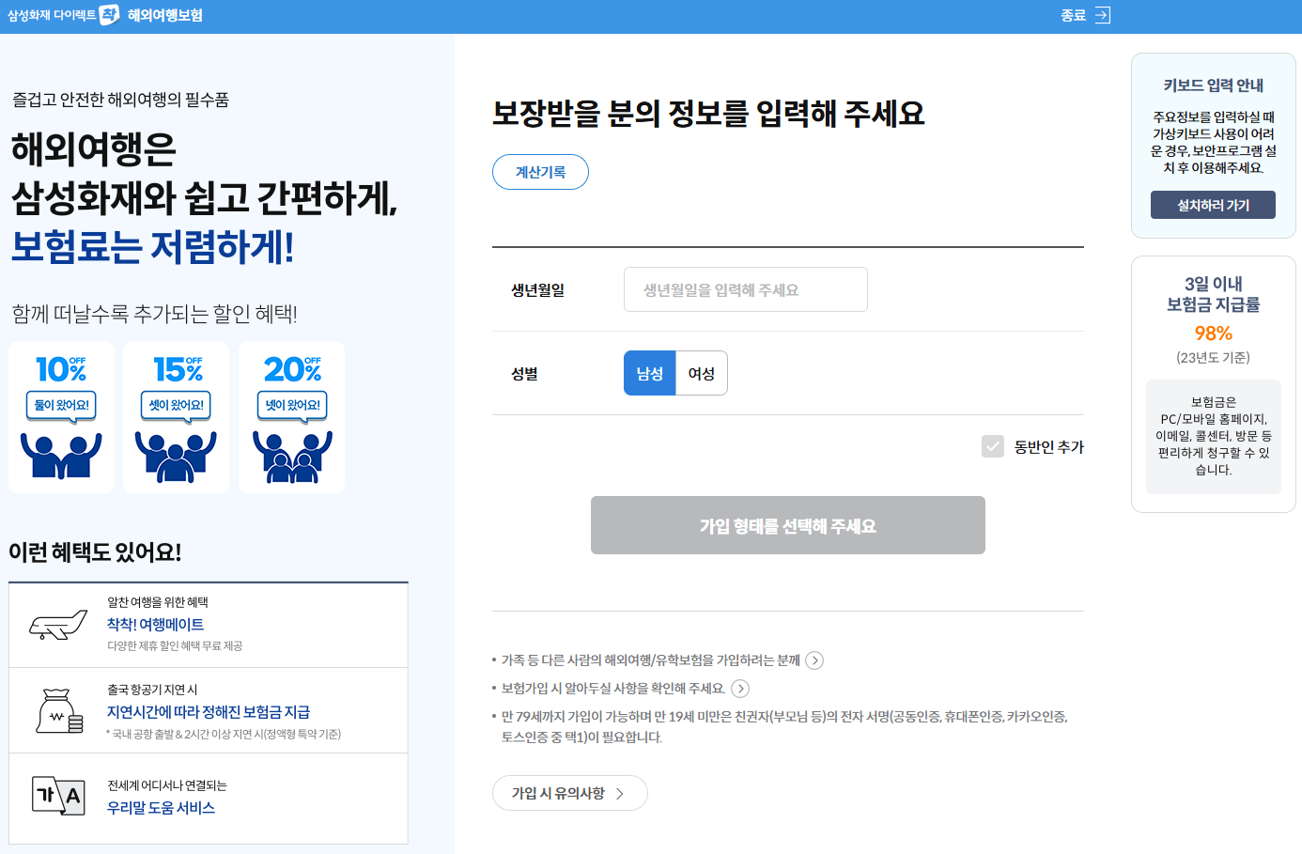Click 이런 혜택도 있어요! heading
This screenshot has height=854, width=1302.
click(95, 552)
